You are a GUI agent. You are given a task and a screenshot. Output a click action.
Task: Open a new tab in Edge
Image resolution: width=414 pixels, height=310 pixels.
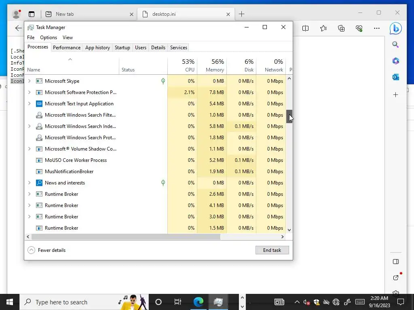[242, 14]
